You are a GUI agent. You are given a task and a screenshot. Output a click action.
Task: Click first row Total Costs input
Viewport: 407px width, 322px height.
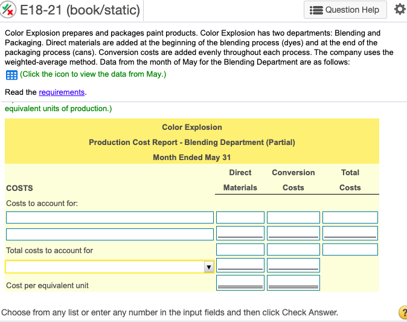(350, 217)
